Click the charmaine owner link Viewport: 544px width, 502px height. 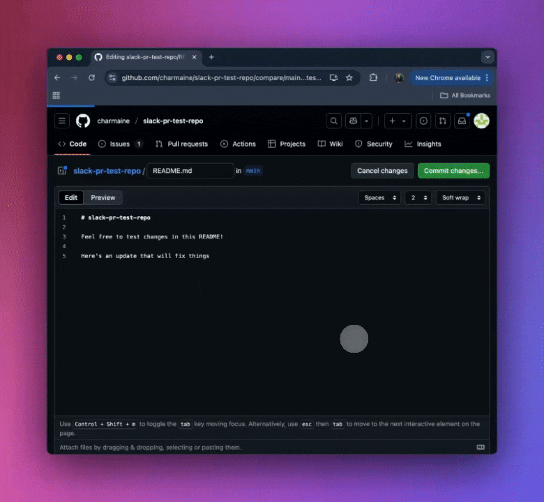[x=114, y=121]
